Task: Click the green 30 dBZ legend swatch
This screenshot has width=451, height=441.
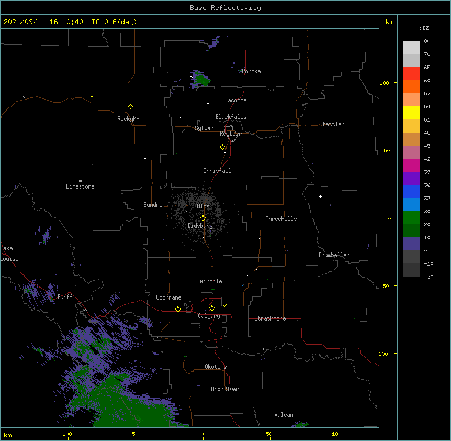Action: 411,218
